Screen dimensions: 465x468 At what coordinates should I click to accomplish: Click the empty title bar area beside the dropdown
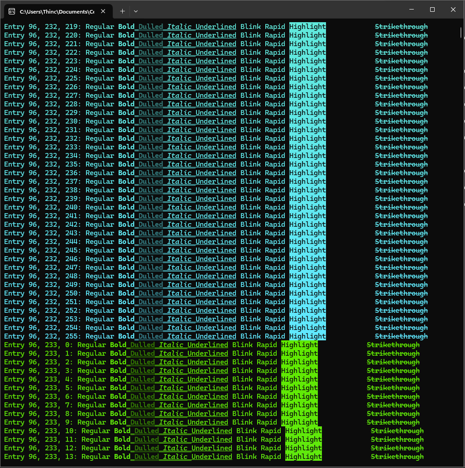[272, 10]
